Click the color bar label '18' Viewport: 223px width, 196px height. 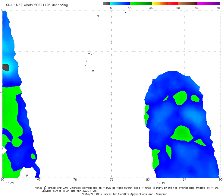(x=130, y=8)
